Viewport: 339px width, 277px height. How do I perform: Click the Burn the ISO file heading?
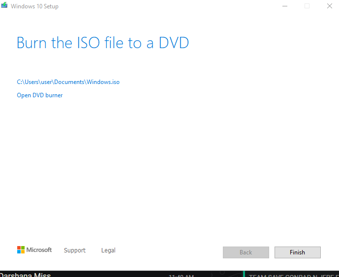103,43
